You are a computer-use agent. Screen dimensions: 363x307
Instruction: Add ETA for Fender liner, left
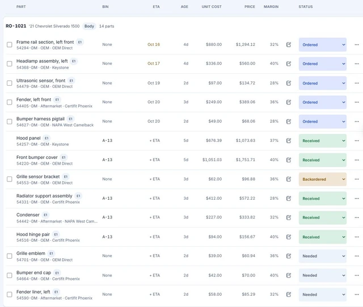pyautogui.click(x=155, y=295)
